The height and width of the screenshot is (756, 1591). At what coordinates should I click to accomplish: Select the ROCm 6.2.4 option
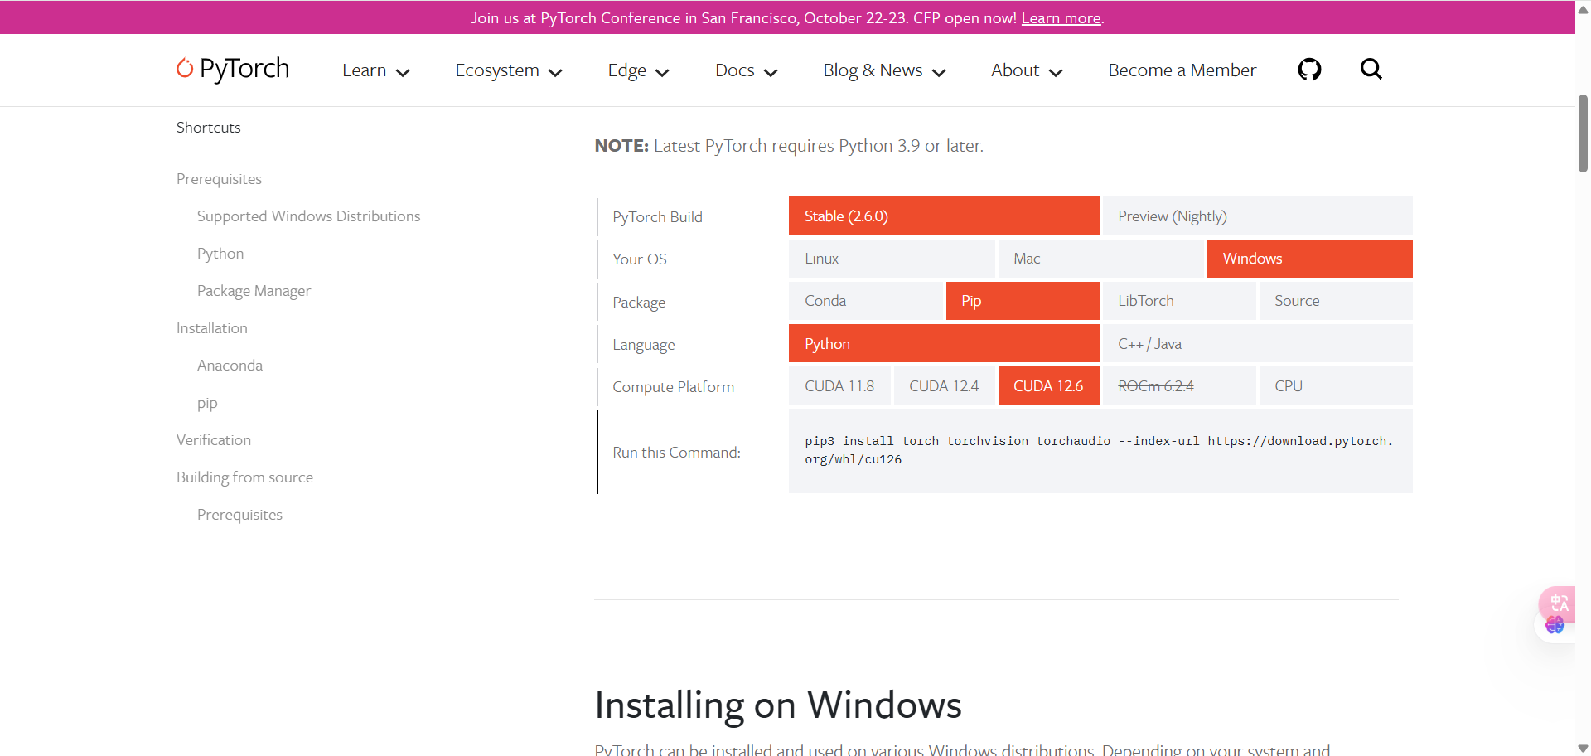coord(1179,385)
